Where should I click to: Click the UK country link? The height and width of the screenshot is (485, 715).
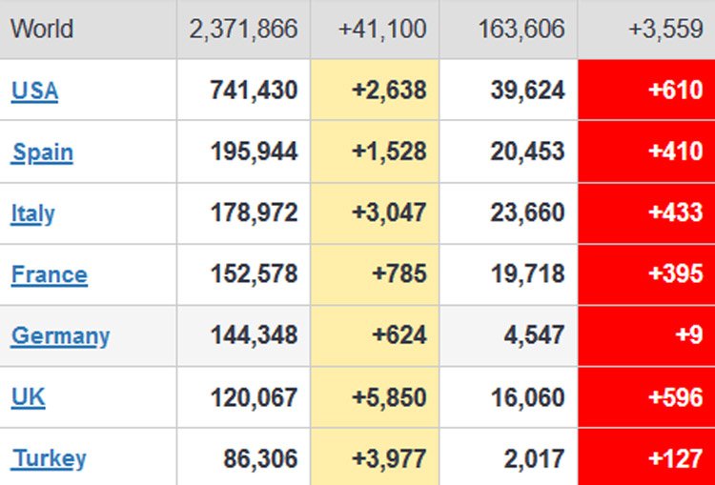(28, 397)
